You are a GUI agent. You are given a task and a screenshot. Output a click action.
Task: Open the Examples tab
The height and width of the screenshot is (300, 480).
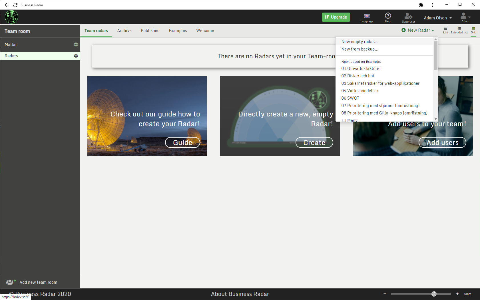coord(178,31)
